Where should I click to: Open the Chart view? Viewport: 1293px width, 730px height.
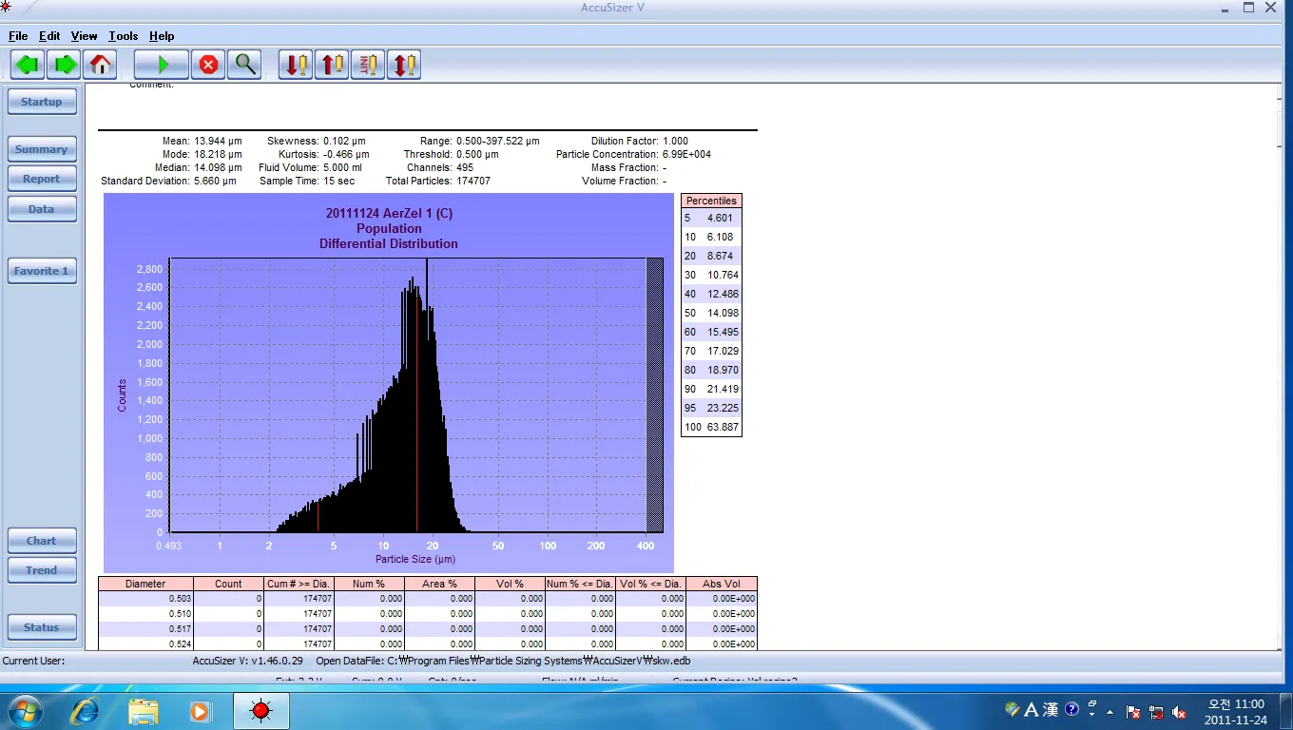click(x=42, y=541)
